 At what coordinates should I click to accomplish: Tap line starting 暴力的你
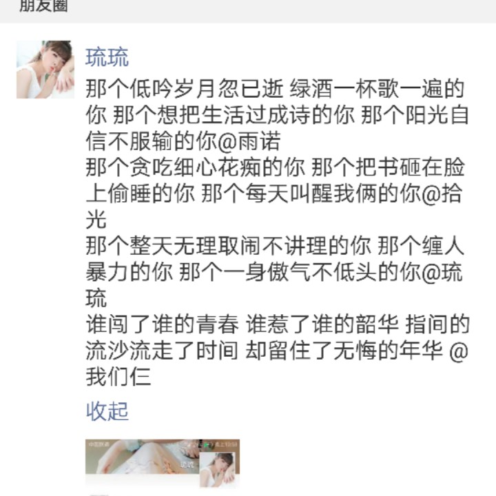[x=274, y=272]
